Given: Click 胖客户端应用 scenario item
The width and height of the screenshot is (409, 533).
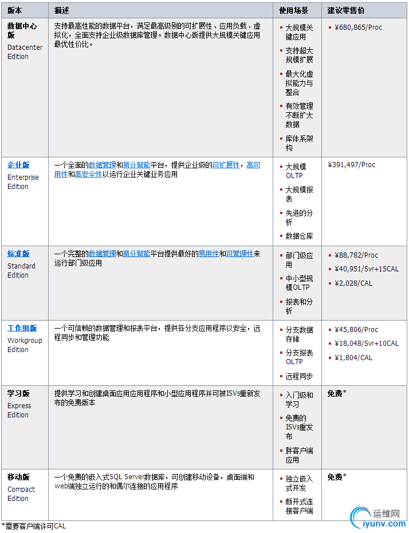Looking at the screenshot, I should tap(299, 456).
